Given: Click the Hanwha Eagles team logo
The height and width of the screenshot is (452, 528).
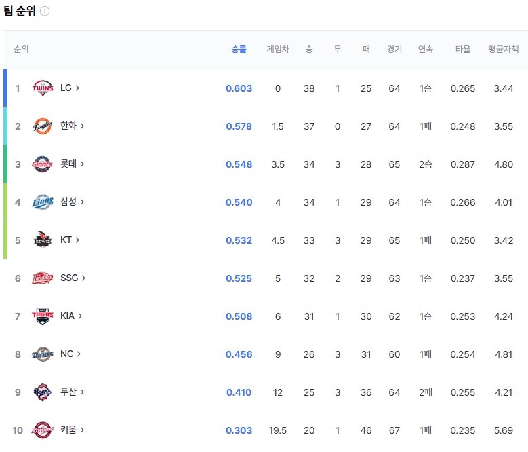Looking at the screenshot, I should 43,126.
